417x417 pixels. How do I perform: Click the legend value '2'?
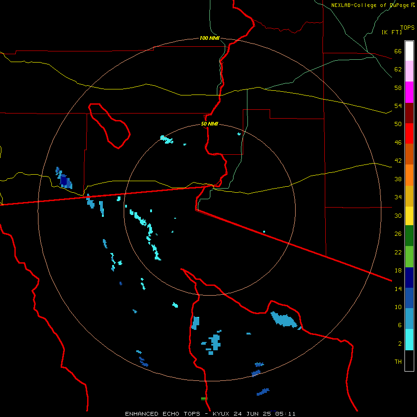(400, 344)
